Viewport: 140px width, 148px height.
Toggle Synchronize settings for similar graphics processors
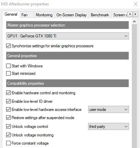click(8, 46)
